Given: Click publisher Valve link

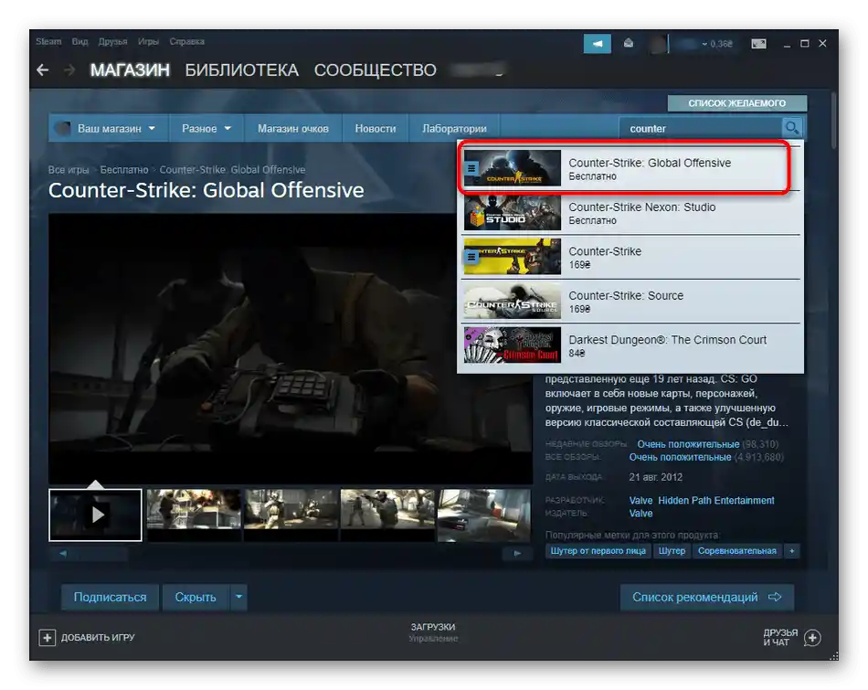Looking at the screenshot, I should point(640,514).
